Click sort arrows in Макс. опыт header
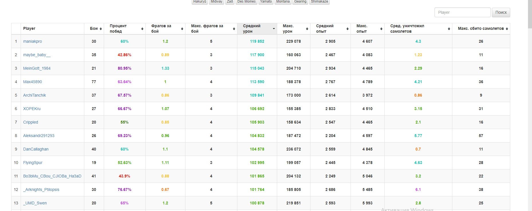The height and width of the screenshot is (211, 532). [x=381, y=29]
